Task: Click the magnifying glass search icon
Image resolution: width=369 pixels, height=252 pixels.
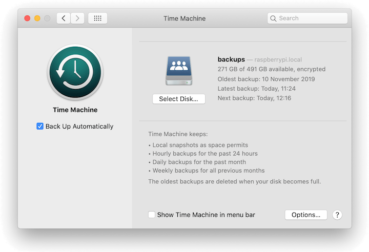Action: click(x=273, y=18)
